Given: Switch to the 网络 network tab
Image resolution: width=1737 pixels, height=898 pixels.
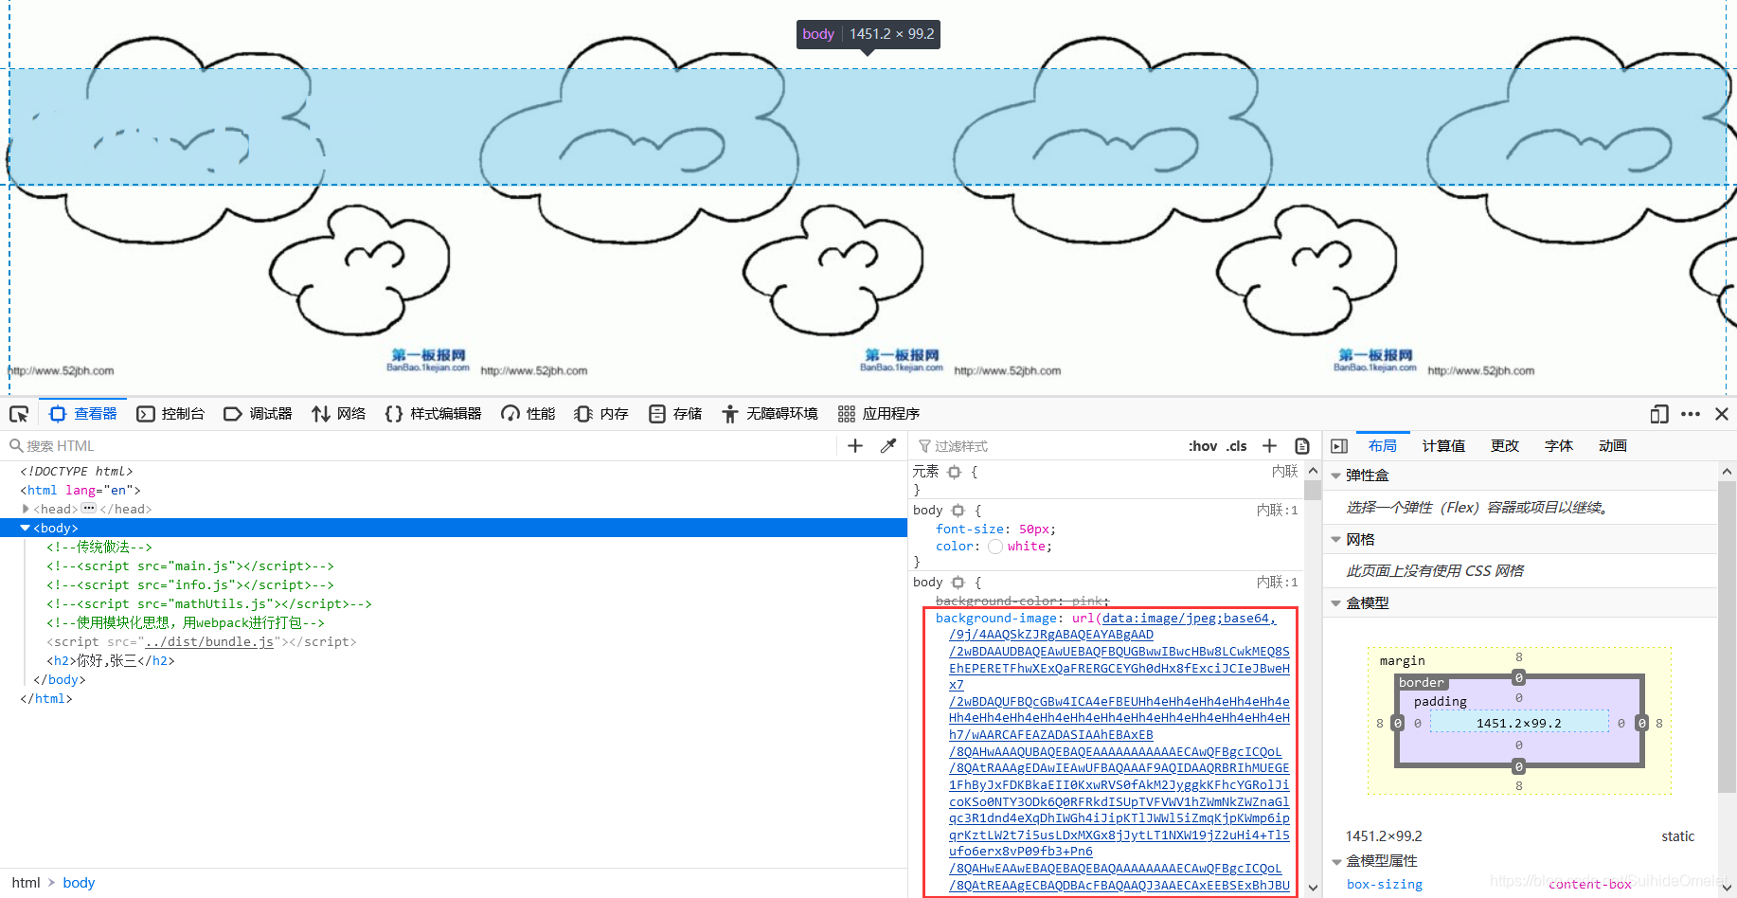Looking at the screenshot, I should tap(338, 414).
